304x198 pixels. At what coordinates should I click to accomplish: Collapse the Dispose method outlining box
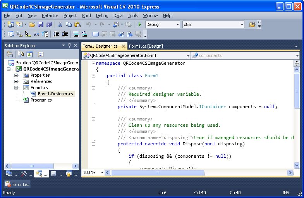(93, 144)
